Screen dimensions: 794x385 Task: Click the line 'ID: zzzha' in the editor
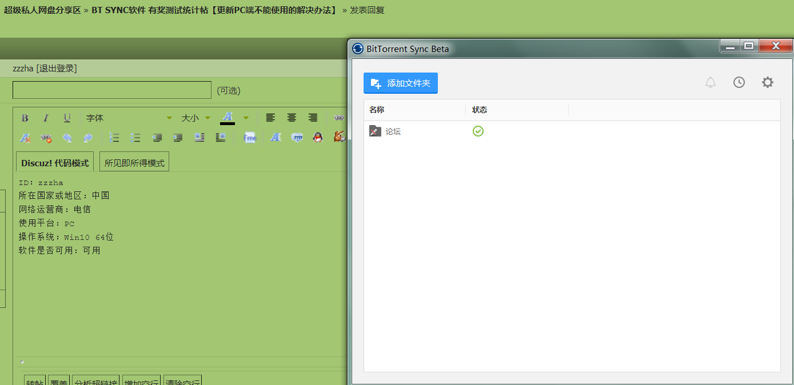[41, 183]
